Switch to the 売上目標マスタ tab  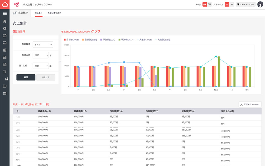tap(54, 13)
